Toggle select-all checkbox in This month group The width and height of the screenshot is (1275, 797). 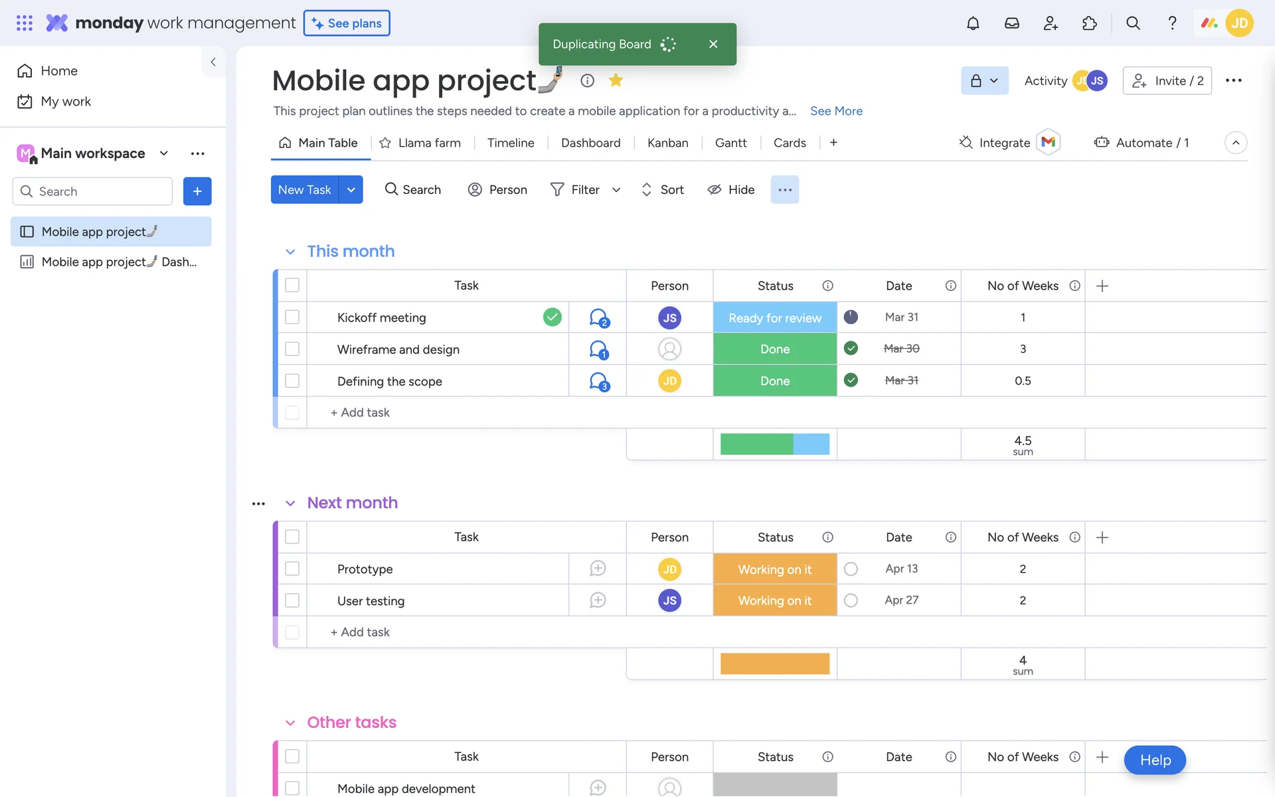292,286
